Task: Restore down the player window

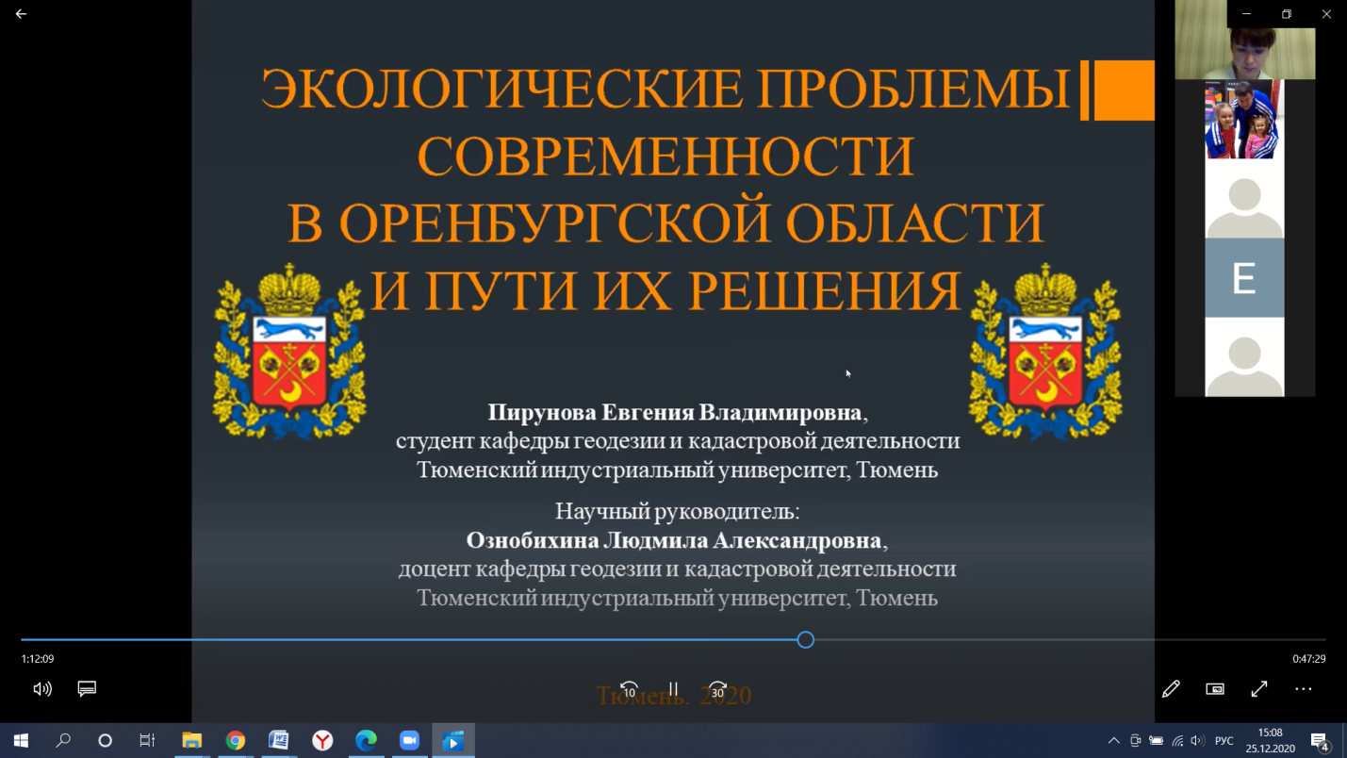Action: point(1287,14)
